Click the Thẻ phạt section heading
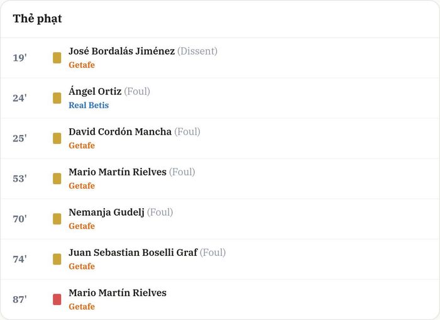Viewport: 440px width, 320px height. coord(37,19)
